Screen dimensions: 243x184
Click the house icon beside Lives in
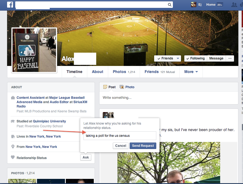click(x=13, y=136)
